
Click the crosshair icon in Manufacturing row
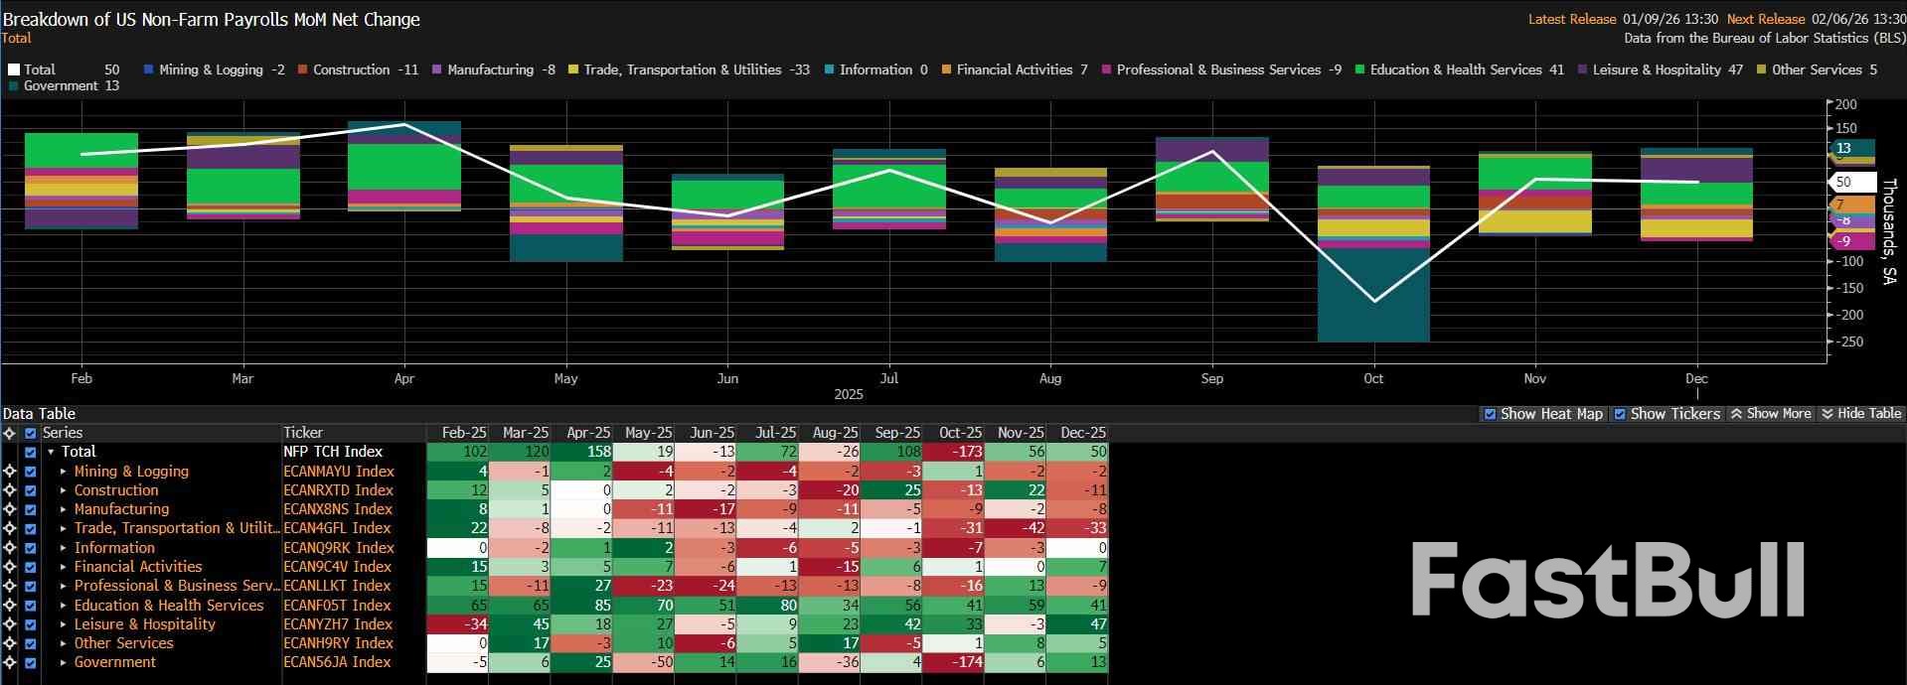point(10,509)
